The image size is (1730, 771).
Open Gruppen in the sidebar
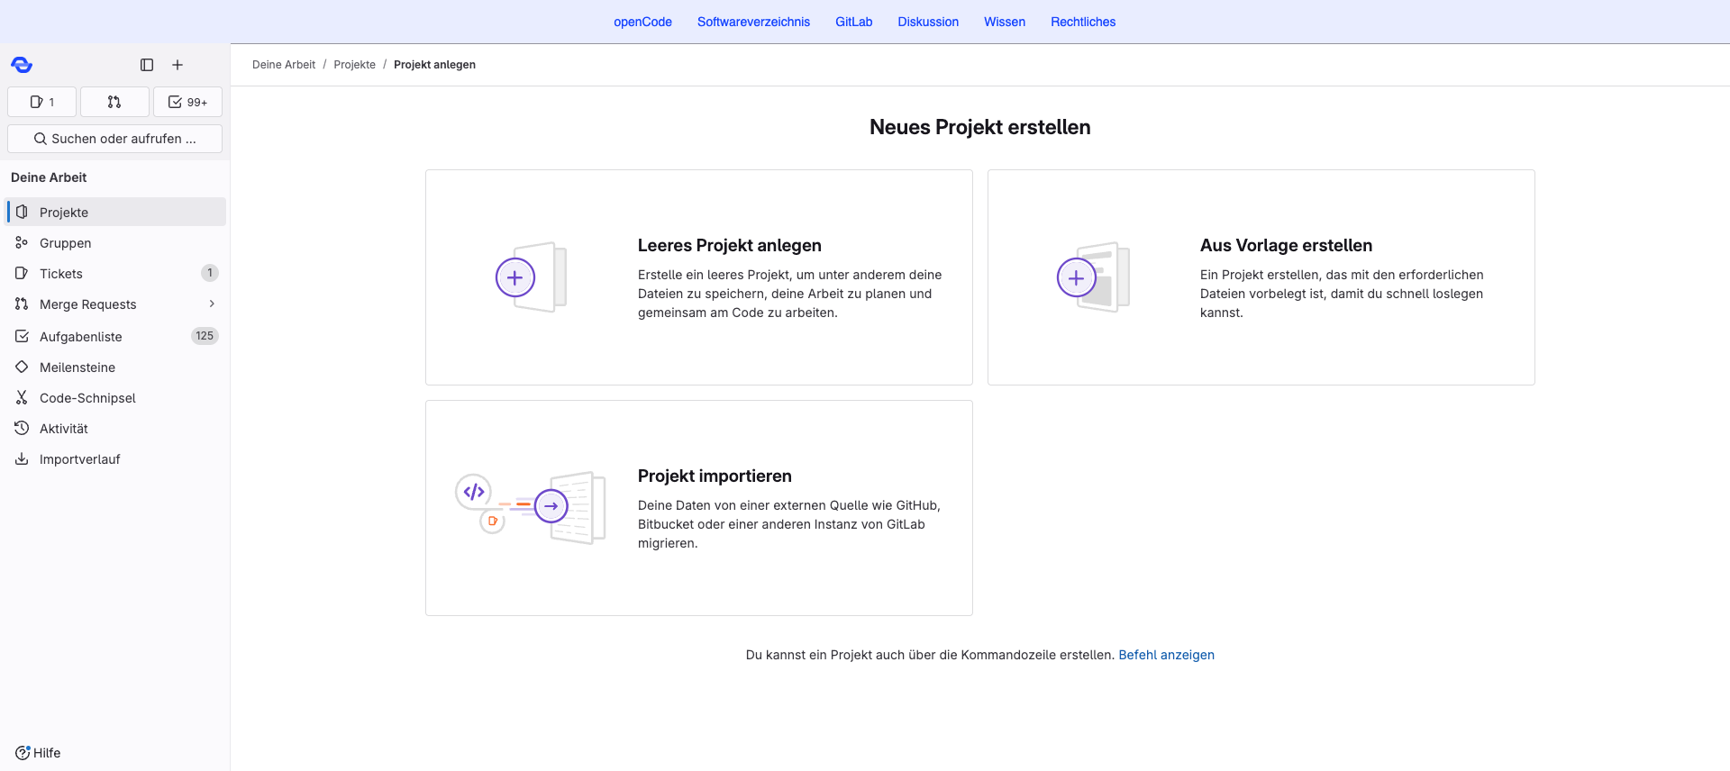[x=65, y=243]
